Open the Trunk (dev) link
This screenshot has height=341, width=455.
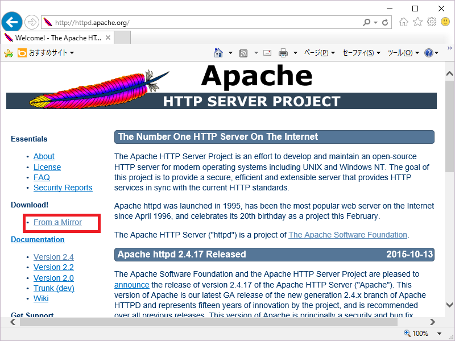click(53, 288)
